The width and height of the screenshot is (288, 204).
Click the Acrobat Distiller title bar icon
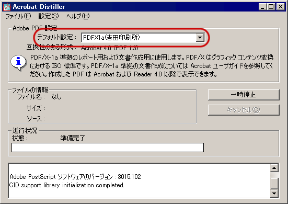(x=7, y=7)
